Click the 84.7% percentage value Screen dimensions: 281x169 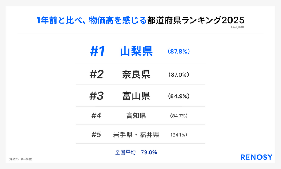point(179,116)
